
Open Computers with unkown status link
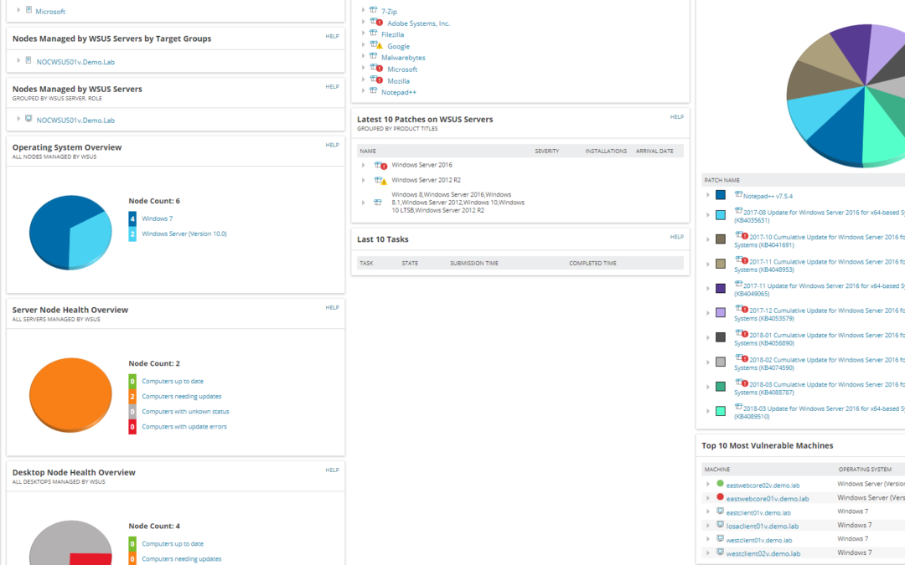coord(185,411)
